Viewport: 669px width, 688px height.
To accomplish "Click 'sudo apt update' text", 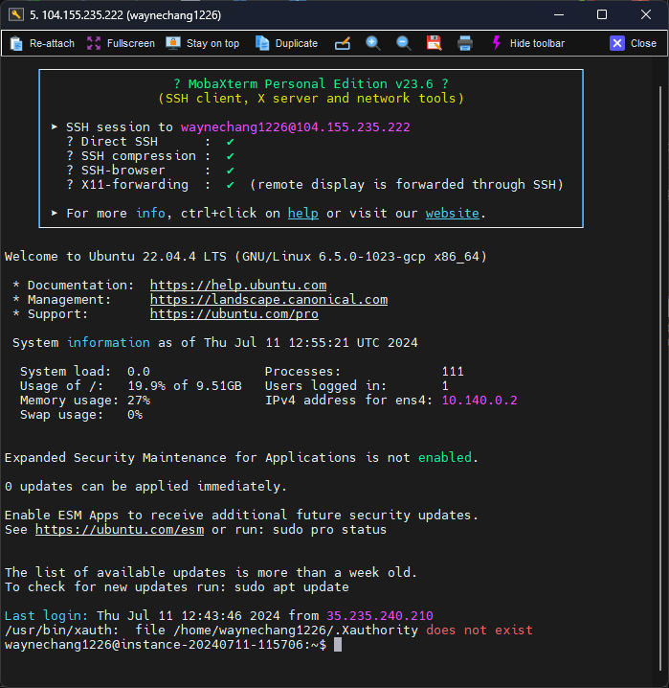I will pos(292,587).
